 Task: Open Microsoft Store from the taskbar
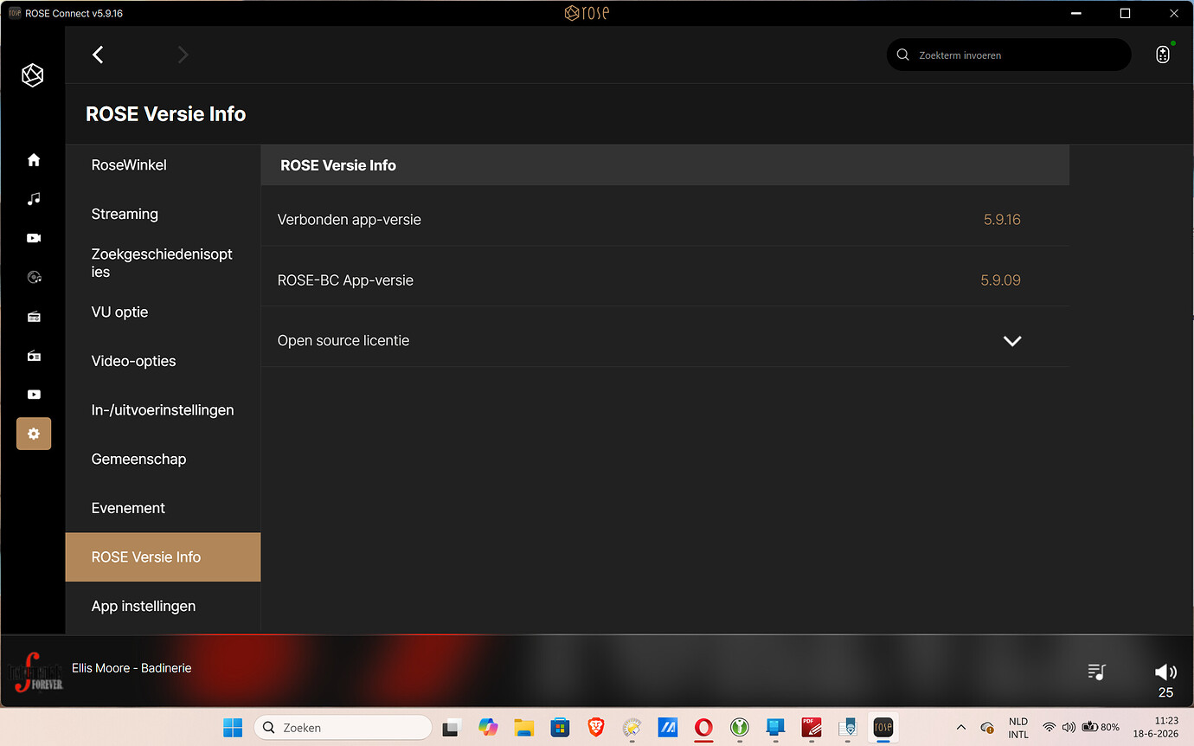(x=560, y=728)
